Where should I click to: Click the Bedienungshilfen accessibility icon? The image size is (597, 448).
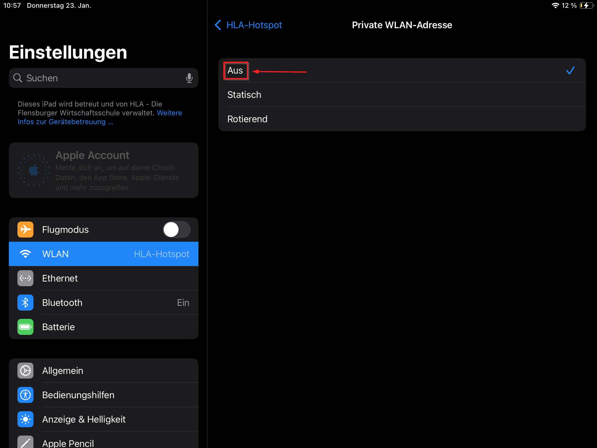pyautogui.click(x=25, y=395)
